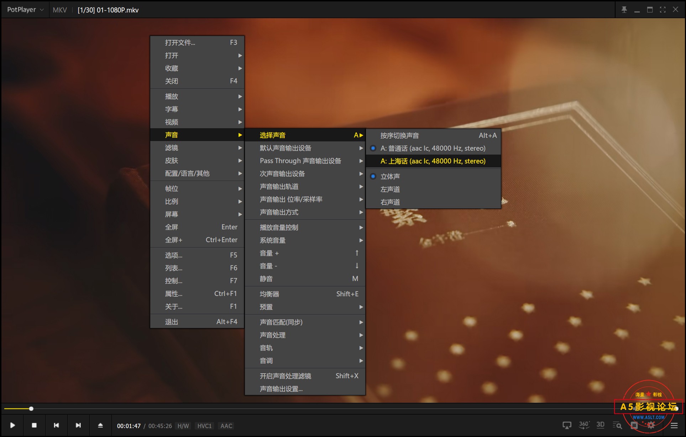Screen dimensions: 686x437
Task: Open the 音调 submenu
Action: pos(305,360)
